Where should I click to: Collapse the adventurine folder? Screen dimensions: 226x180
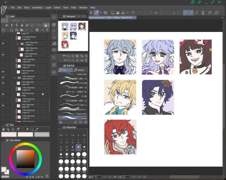(x=14, y=78)
